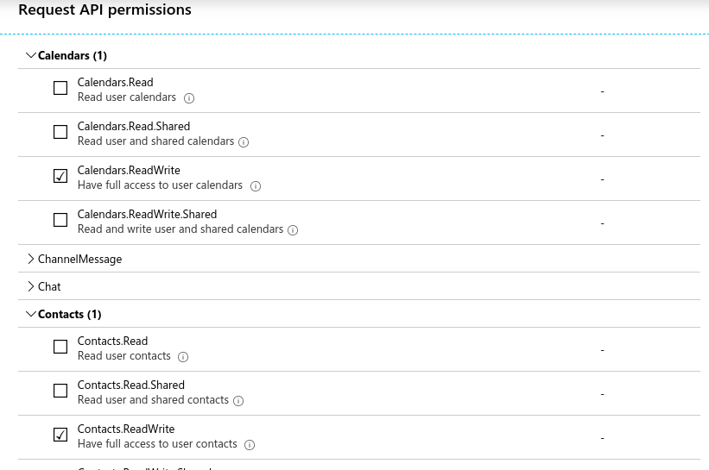The height and width of the screenshot is (470, 709).
Task: Enable the Calendars.Read checkbox
Action: point(60,88)
